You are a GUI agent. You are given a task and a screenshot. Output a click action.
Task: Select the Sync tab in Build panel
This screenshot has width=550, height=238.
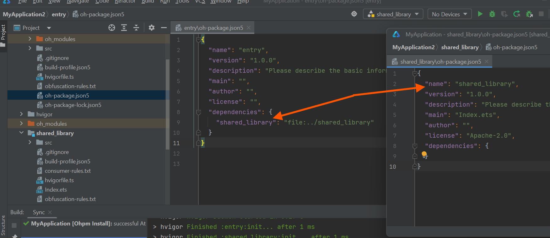39,212
